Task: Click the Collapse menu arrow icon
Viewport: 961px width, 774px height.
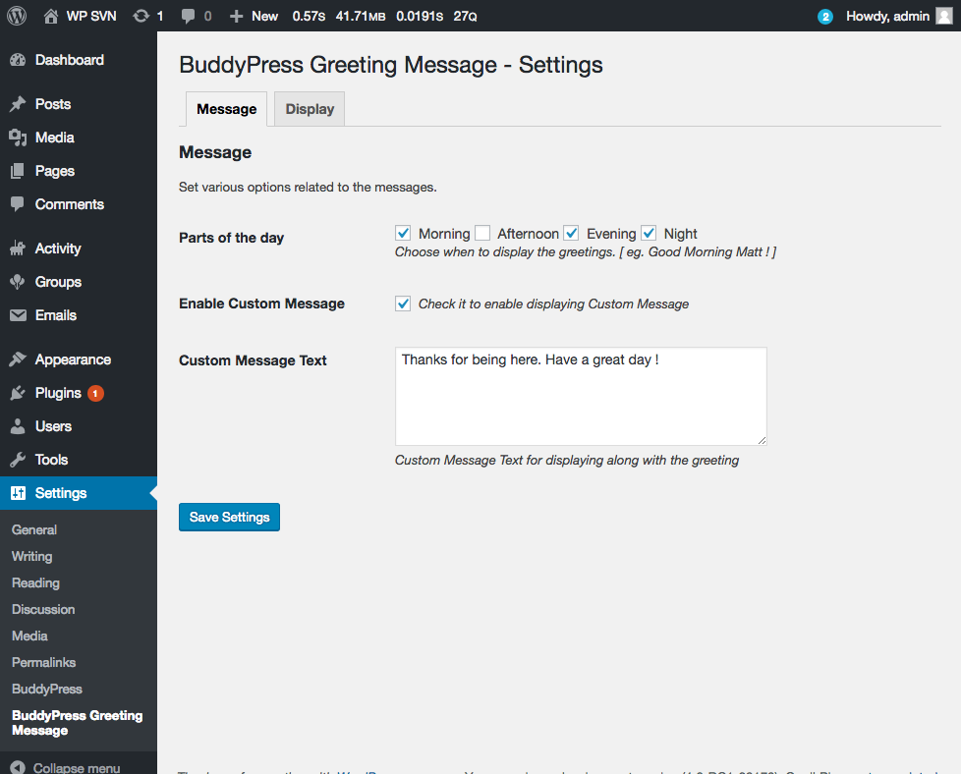Action: (x=18, y=767)
